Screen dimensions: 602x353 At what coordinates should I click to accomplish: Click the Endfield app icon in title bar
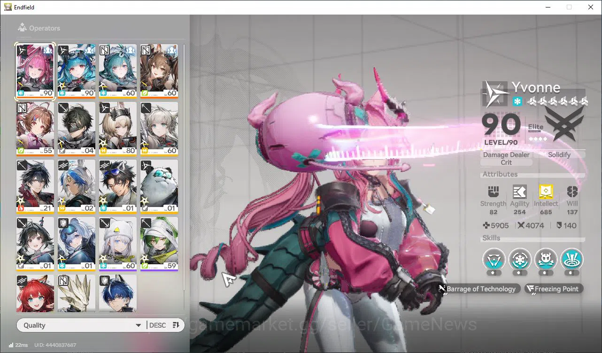point(8,7)
